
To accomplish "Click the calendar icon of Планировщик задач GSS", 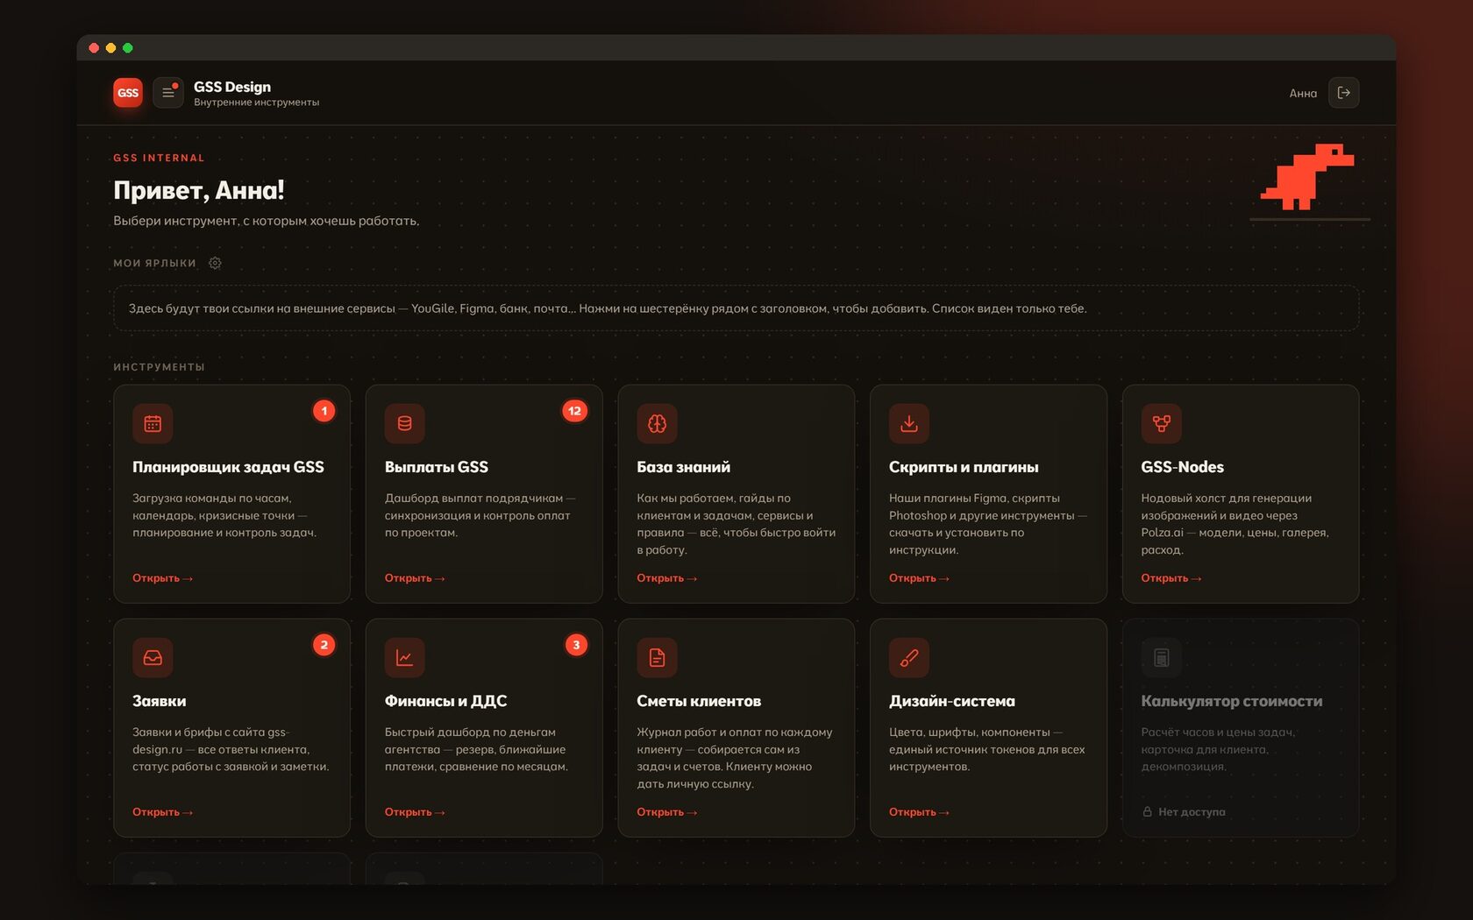I will 153,424.
